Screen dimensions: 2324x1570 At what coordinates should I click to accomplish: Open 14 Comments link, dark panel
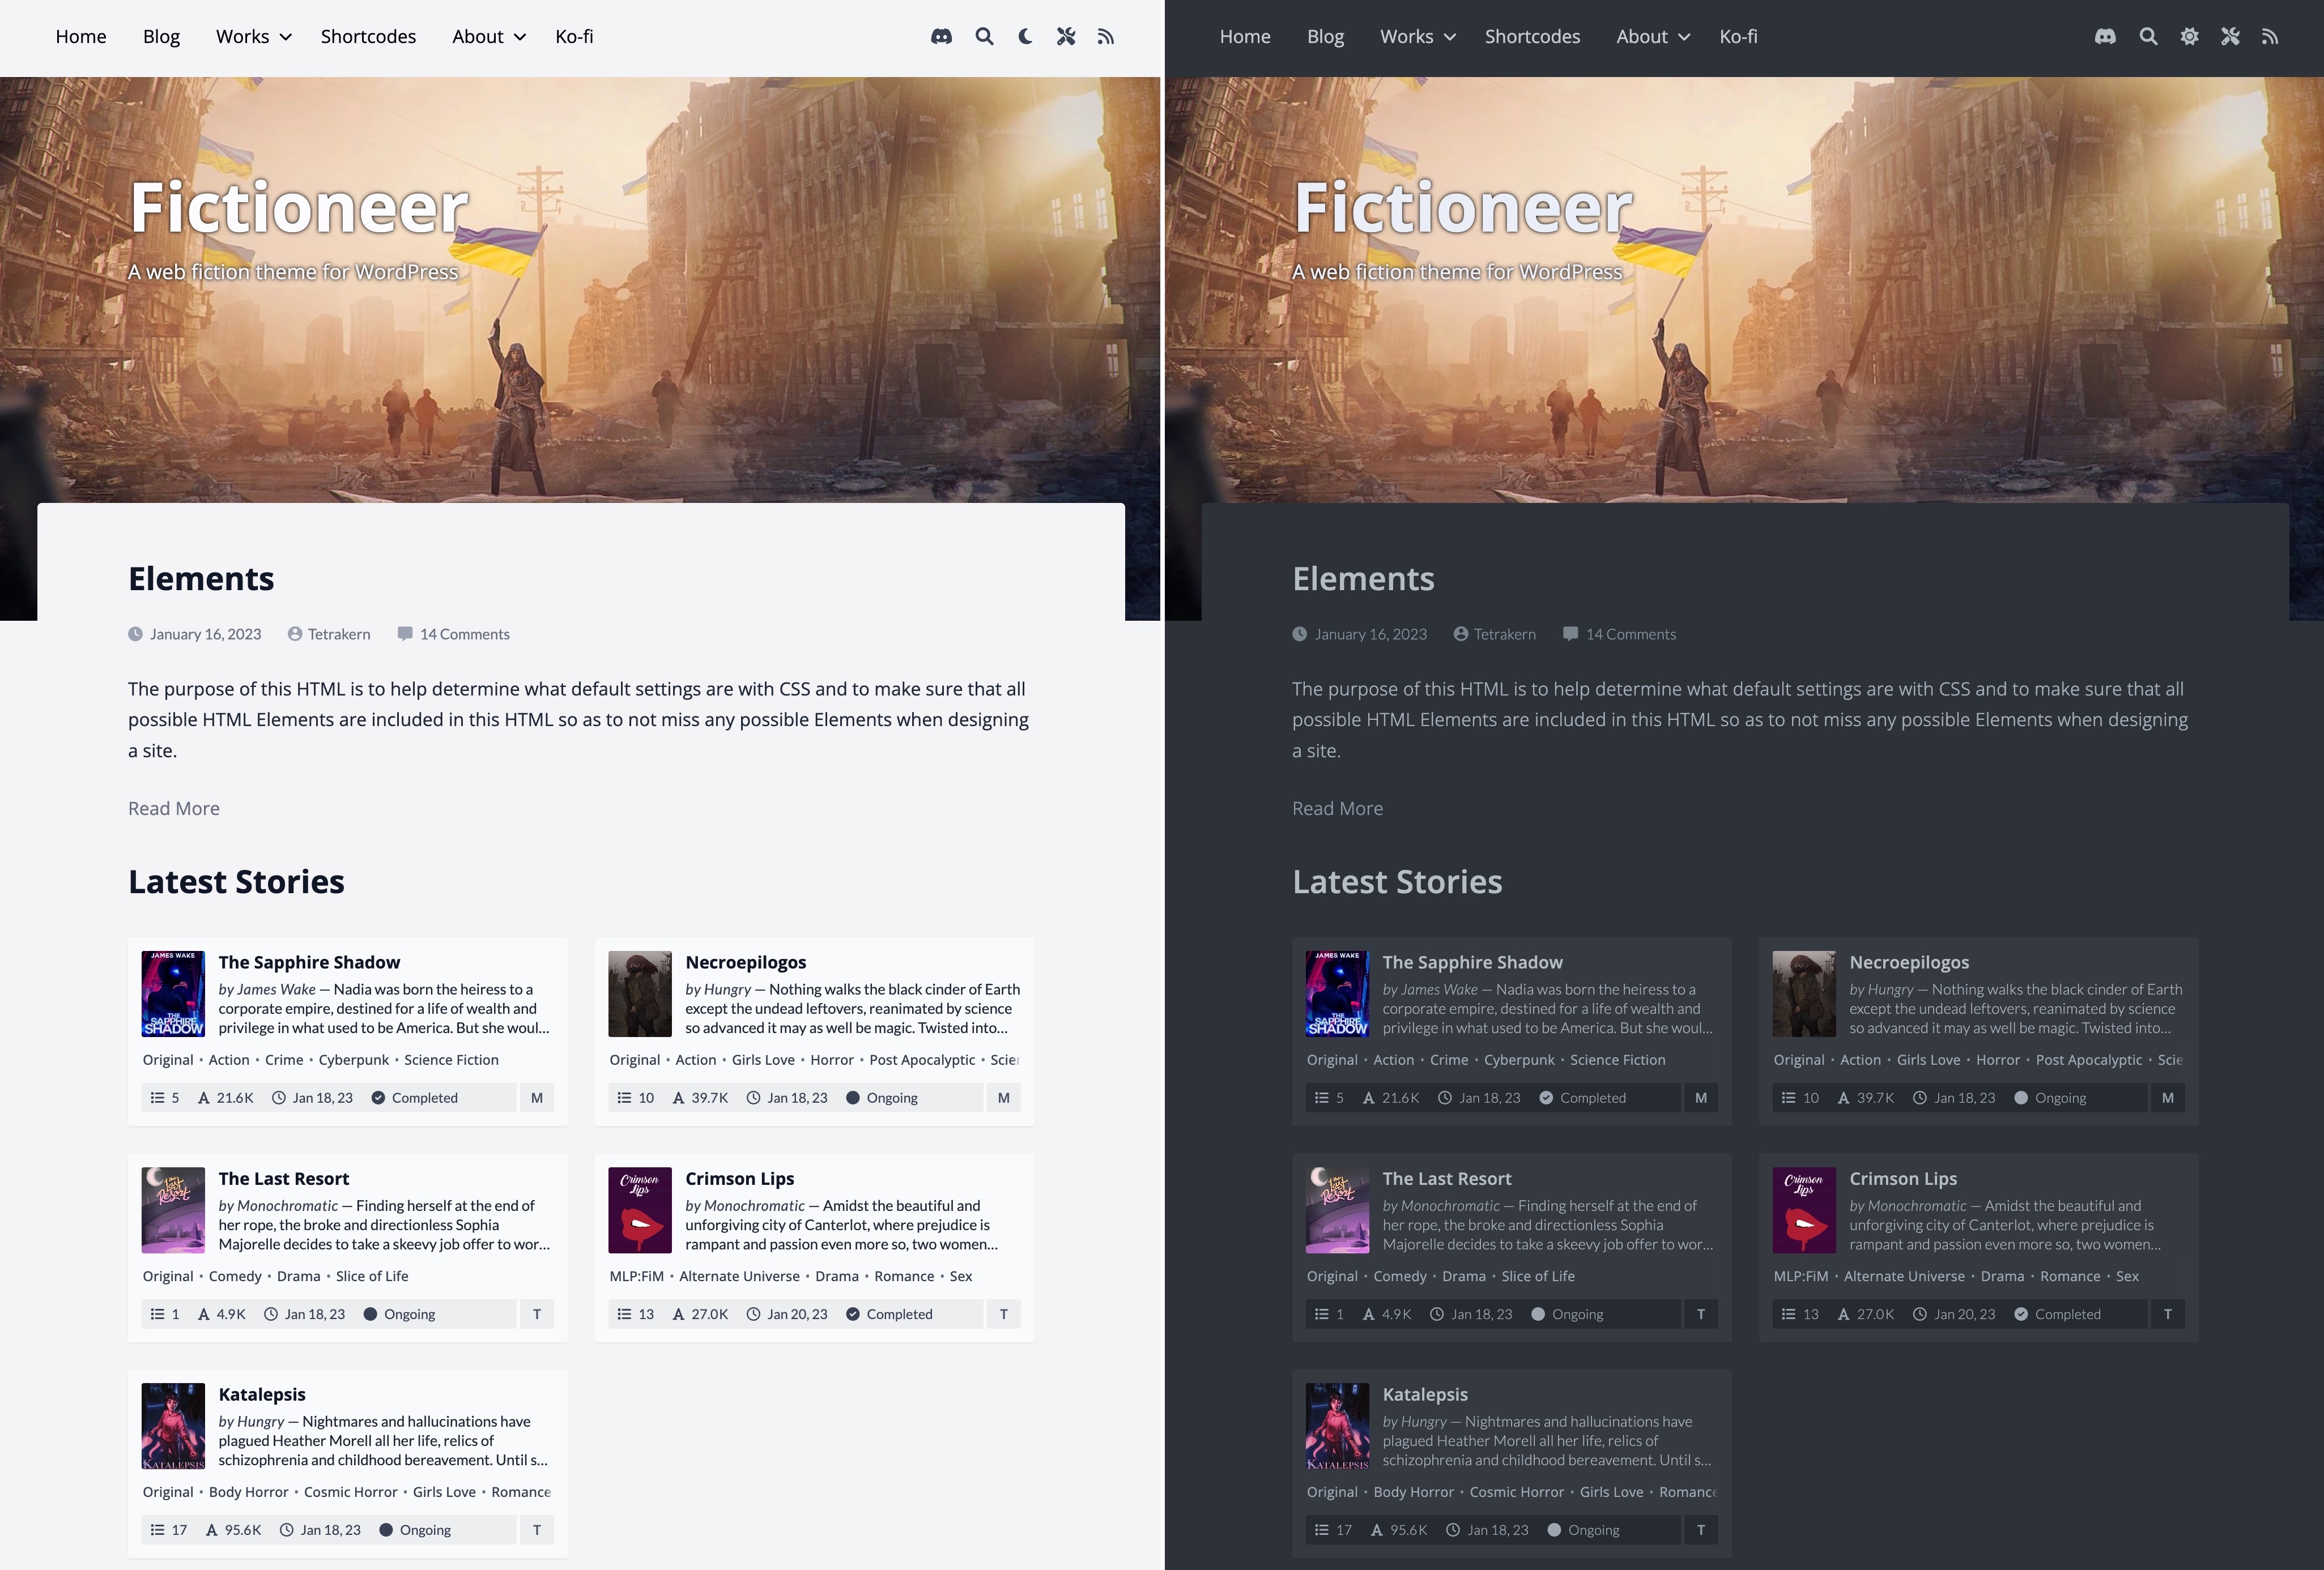pos(1630,634)
